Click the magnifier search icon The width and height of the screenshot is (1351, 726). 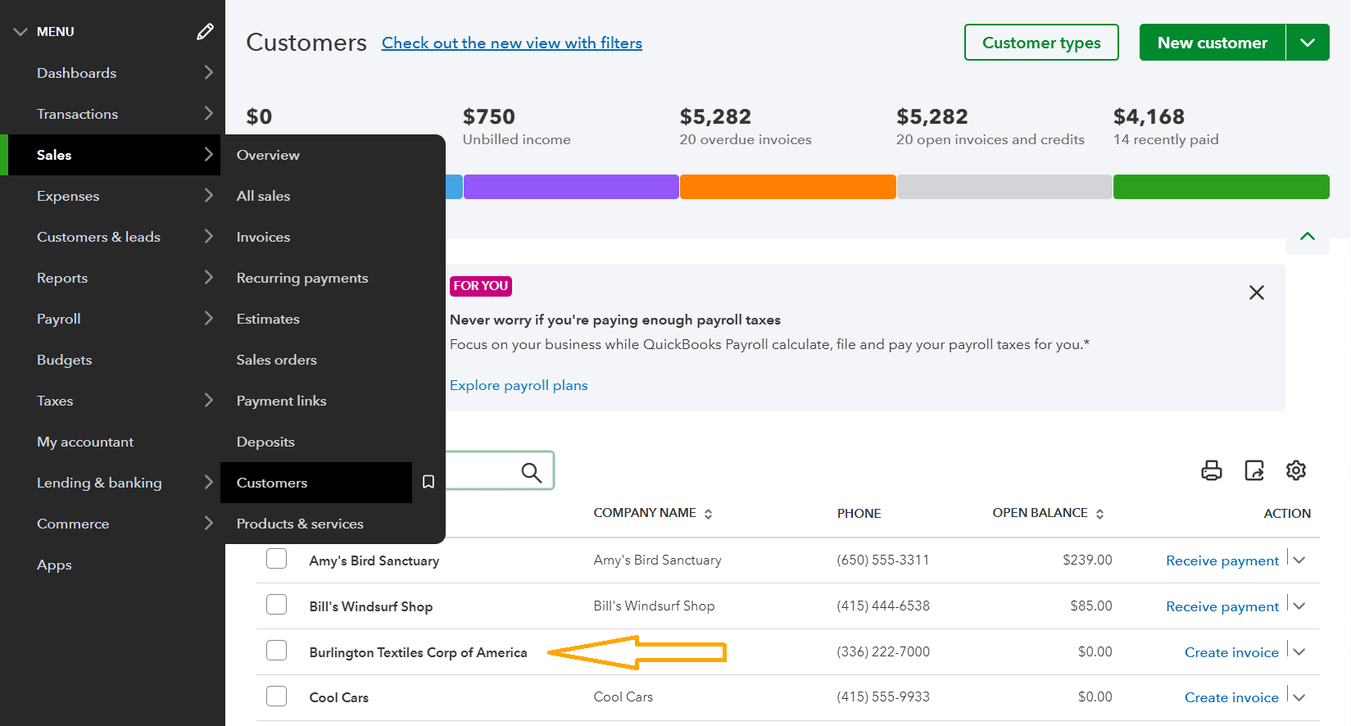532,472
